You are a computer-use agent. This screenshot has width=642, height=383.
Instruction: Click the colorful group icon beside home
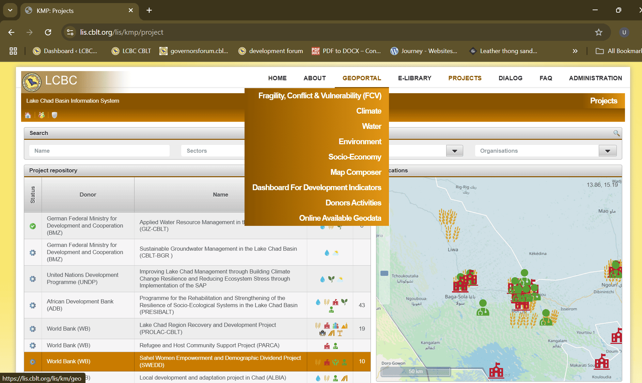tap(42, 115)
